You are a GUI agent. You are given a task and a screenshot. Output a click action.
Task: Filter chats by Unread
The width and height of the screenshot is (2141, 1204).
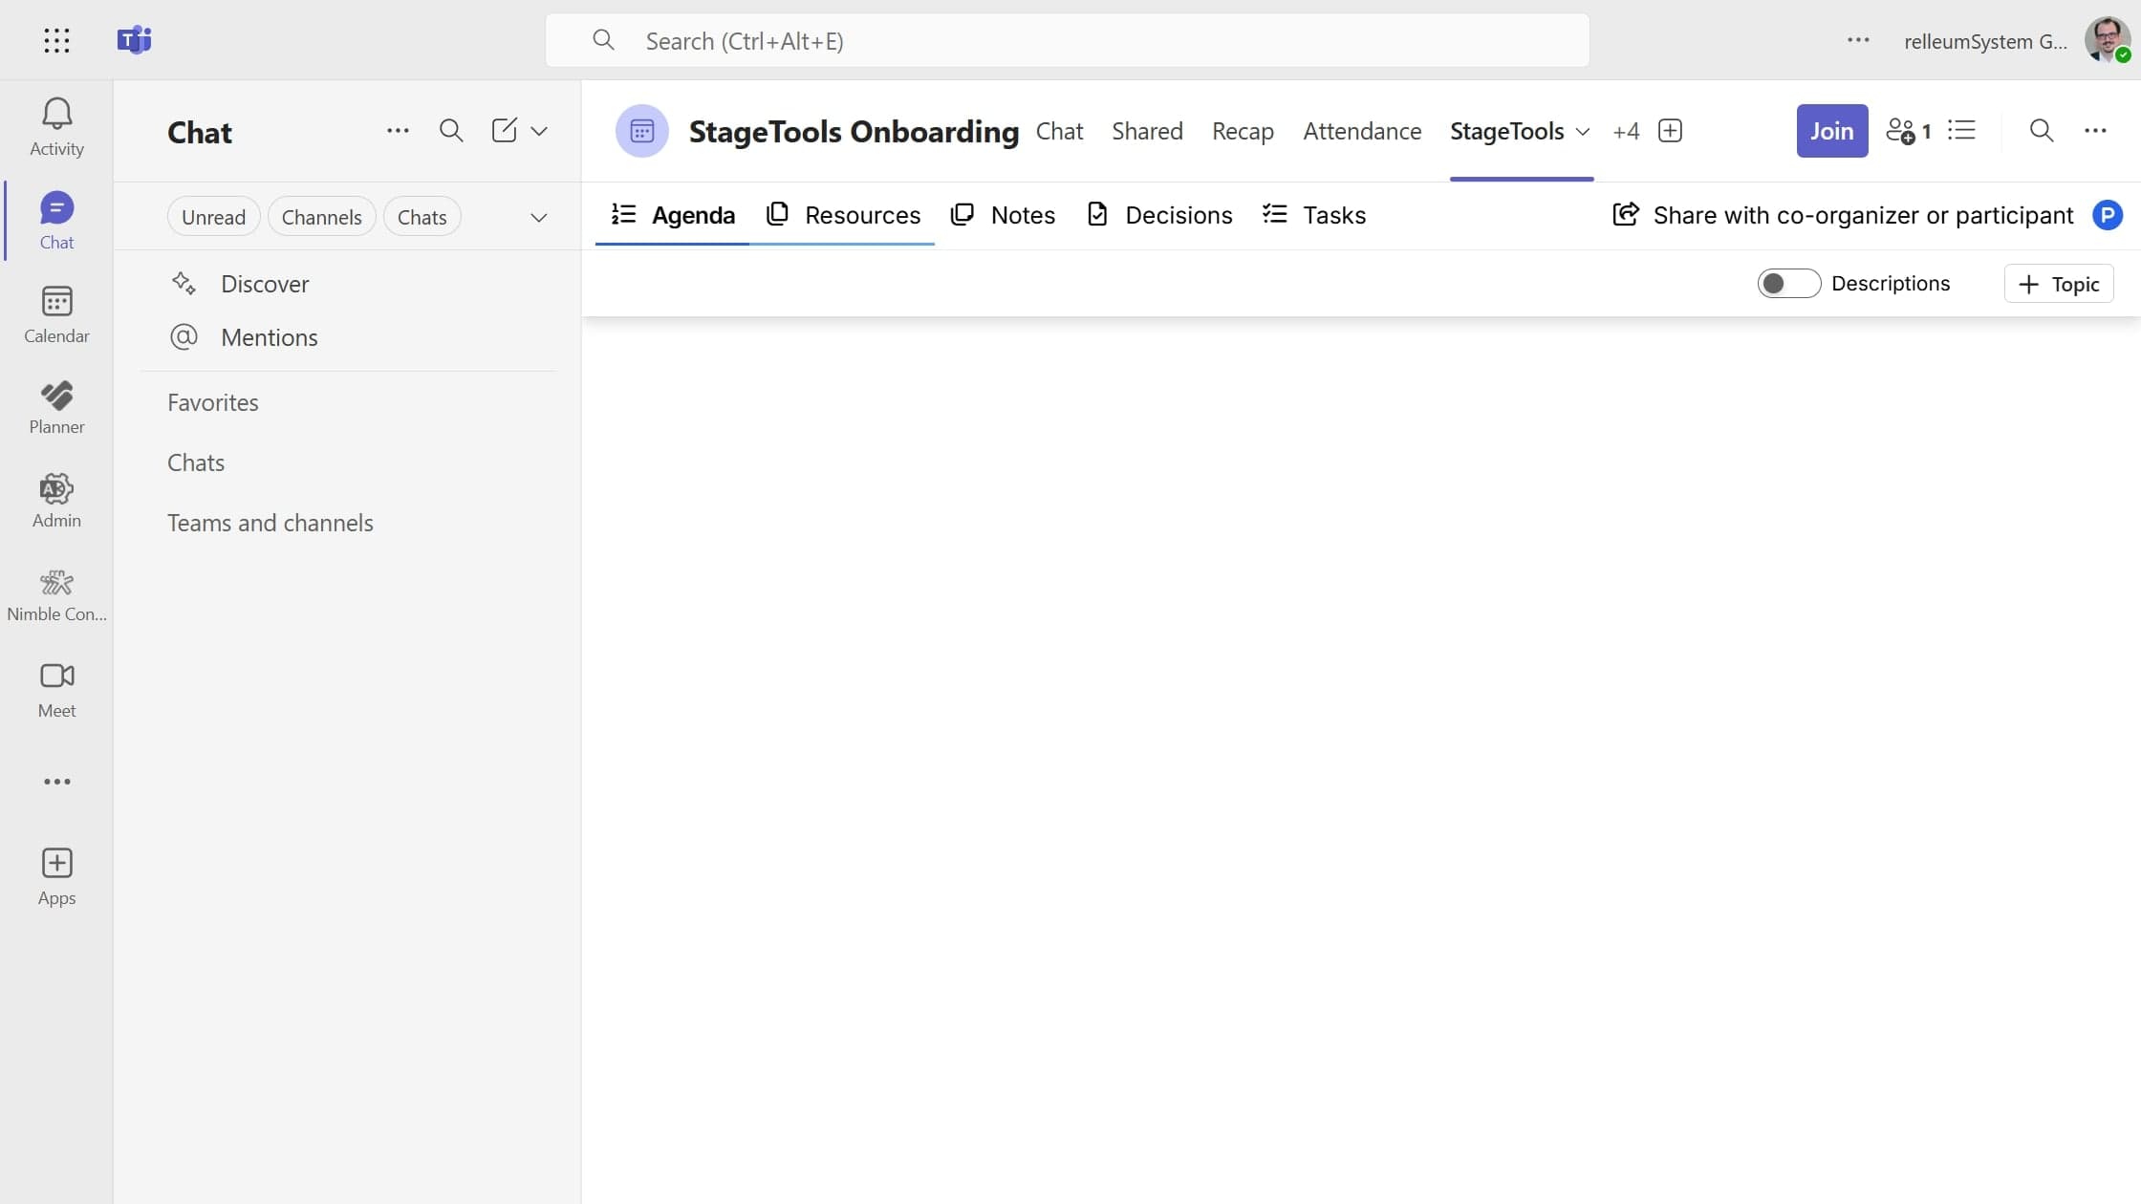[213, 217]
